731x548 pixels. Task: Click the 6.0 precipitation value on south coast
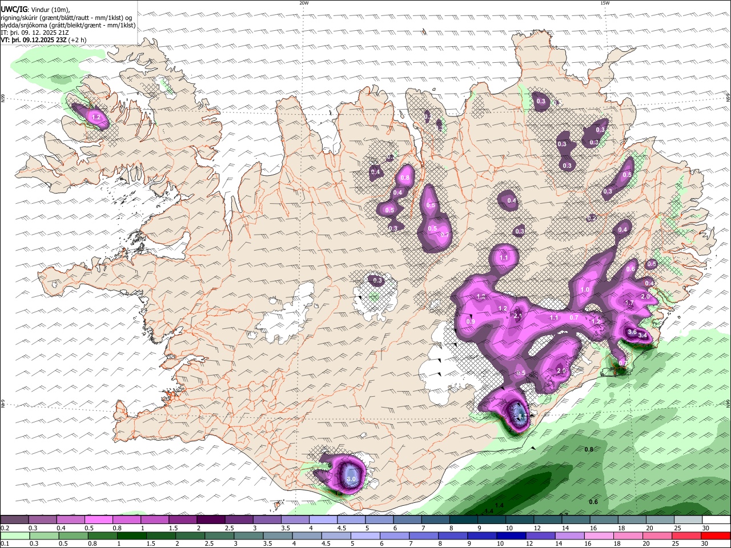pos(351,479)
